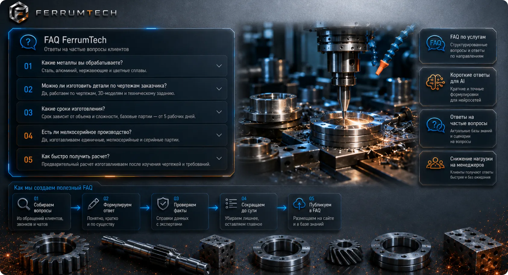The image size is (508, 275).
Task: Click description "Справки данных с экспертами"
Action: coord(172,221)
